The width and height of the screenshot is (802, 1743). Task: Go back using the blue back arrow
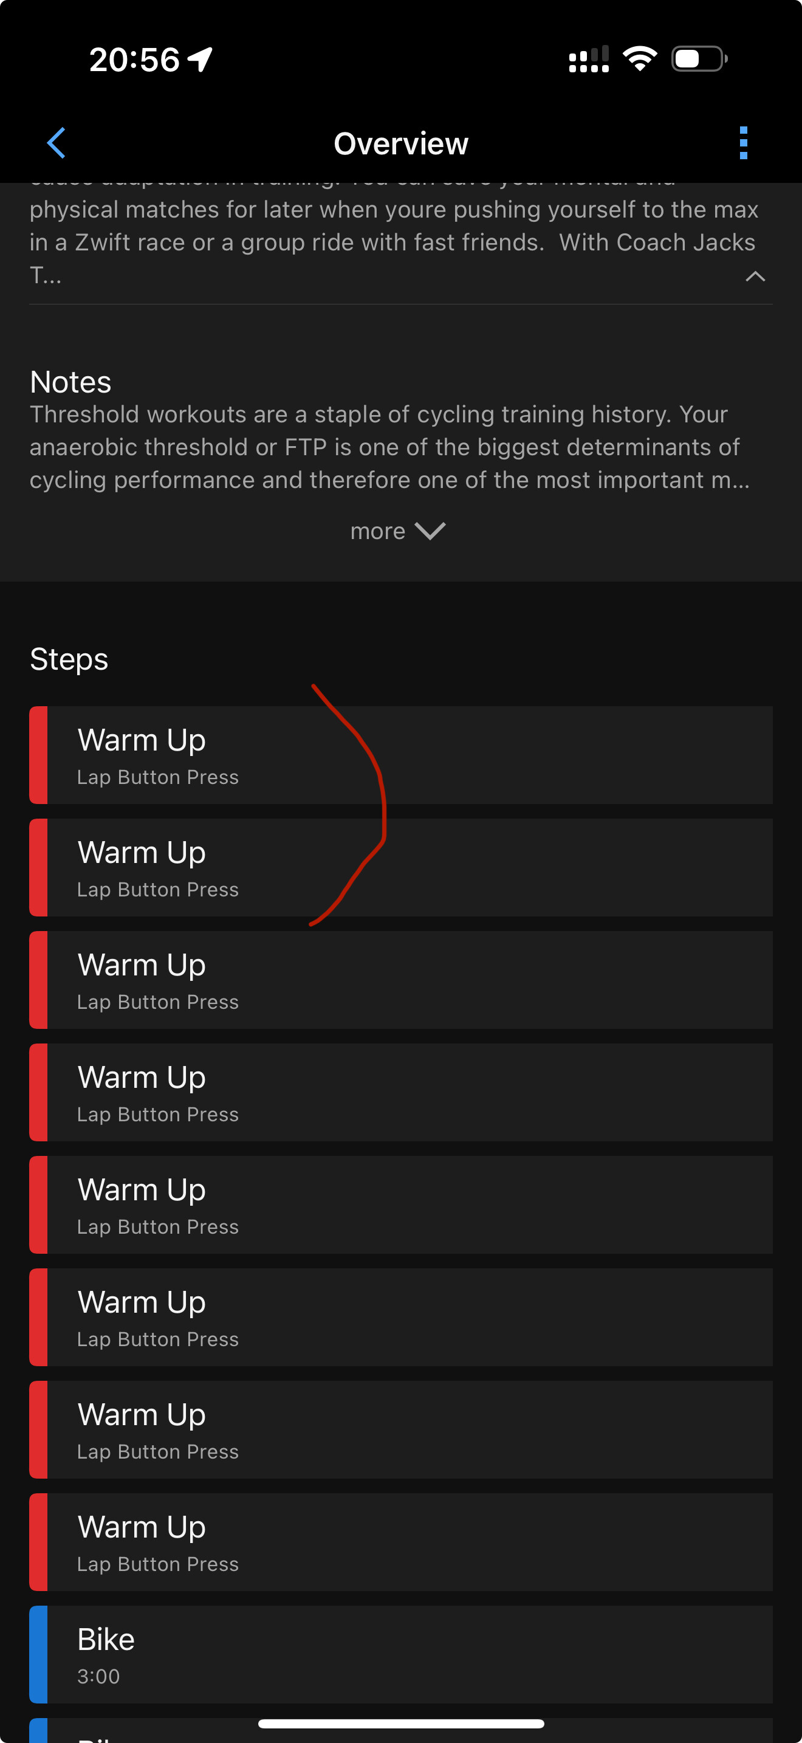[x=56, y=143]
